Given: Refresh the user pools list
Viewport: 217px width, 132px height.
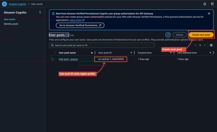Looking at the screenshot, I should (x=168, y=35).
